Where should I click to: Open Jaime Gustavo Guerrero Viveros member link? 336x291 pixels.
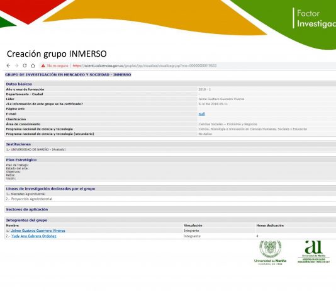[38, 231]
